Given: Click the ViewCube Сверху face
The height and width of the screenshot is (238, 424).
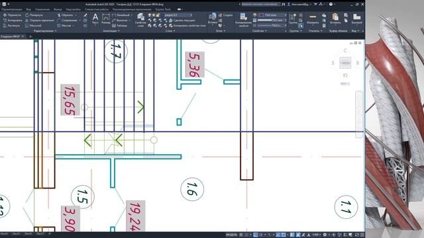Looking at the screenshot, I should point(345,63).
